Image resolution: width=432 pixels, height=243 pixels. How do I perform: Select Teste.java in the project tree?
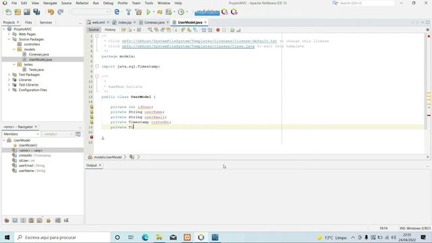tap(36, 70)
